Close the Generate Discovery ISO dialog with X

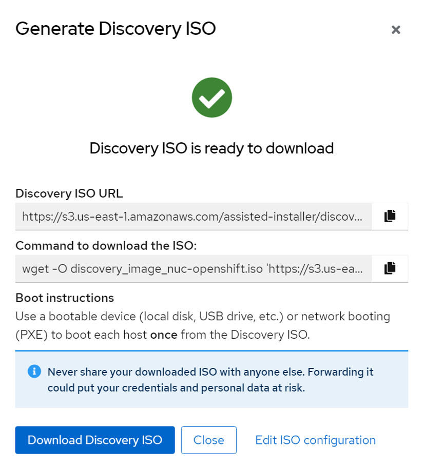[396, 30]
